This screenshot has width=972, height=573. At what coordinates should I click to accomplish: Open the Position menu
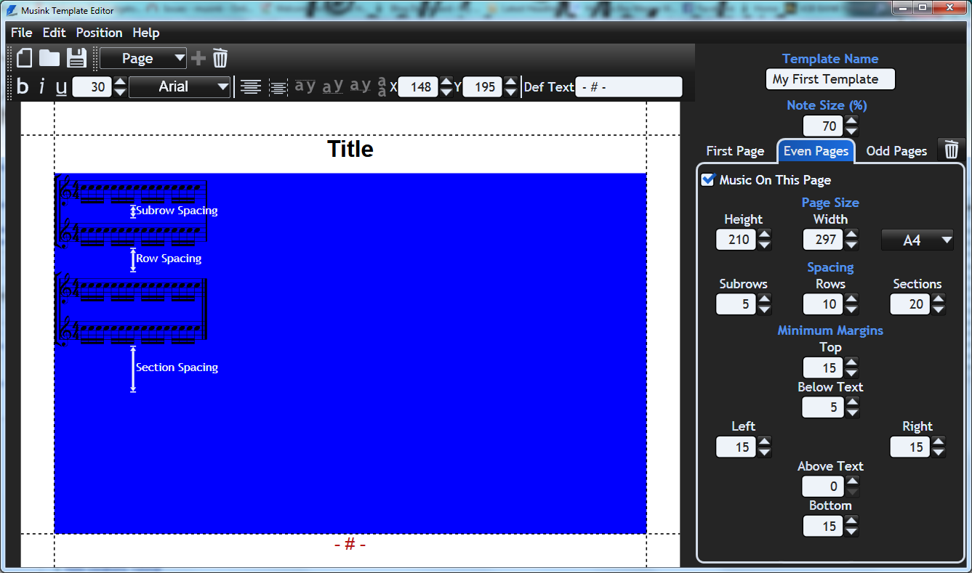pos(99,33)
